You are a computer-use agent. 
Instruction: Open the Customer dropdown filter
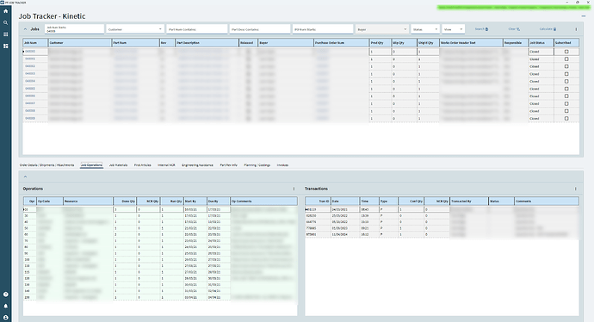(135, 29)
